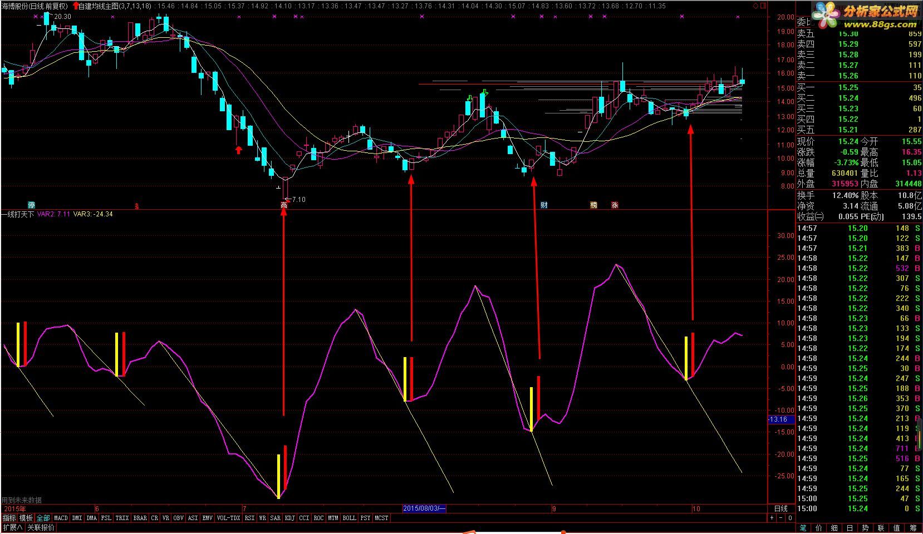
Task: Click the 0 reset button at bottom
Action: coord(789,518)
